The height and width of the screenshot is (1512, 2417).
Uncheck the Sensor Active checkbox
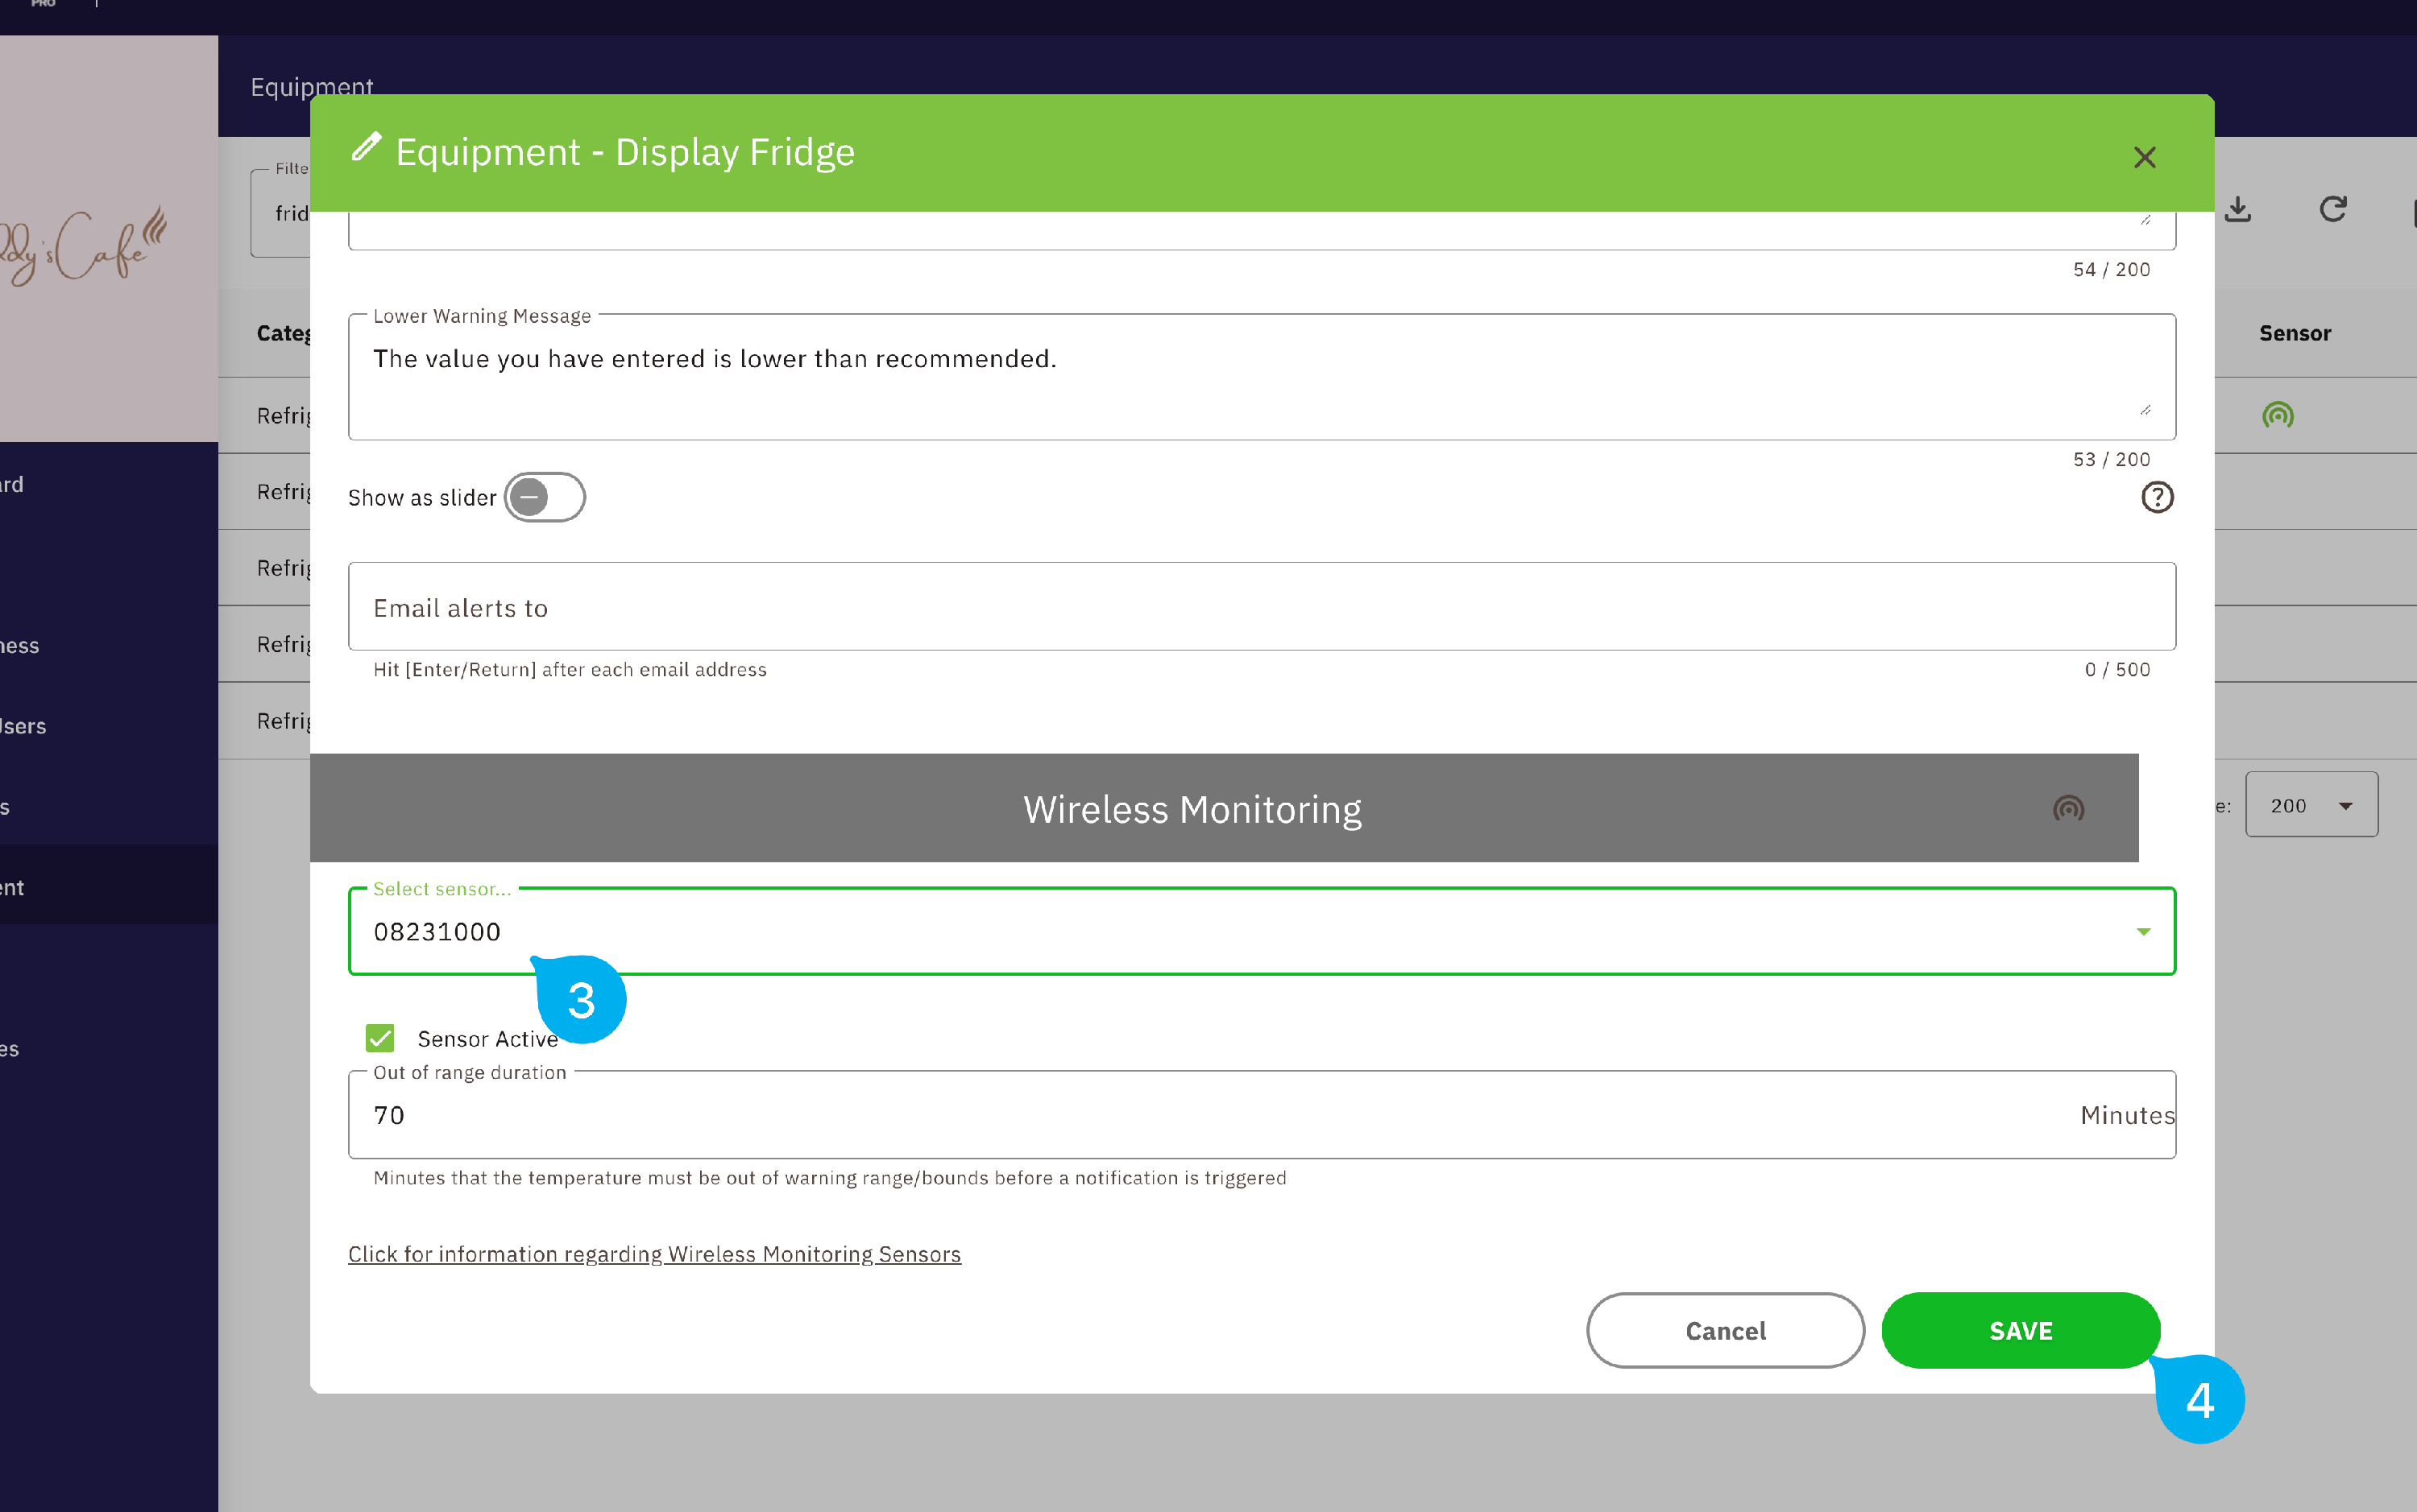(380, 1038)
